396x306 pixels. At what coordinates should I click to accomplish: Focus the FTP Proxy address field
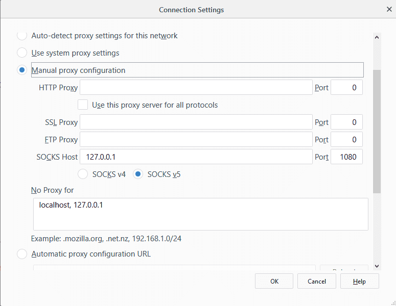196,140
